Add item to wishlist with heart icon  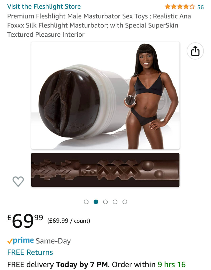point(18,181)
